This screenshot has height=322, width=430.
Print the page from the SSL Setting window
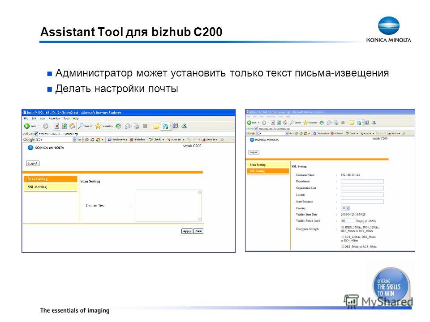point(336,123)
